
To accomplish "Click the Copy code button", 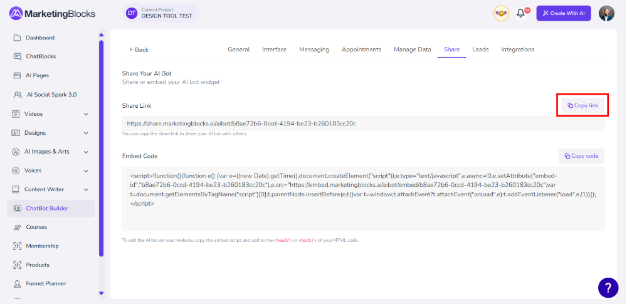I will (x=581, y=156).
